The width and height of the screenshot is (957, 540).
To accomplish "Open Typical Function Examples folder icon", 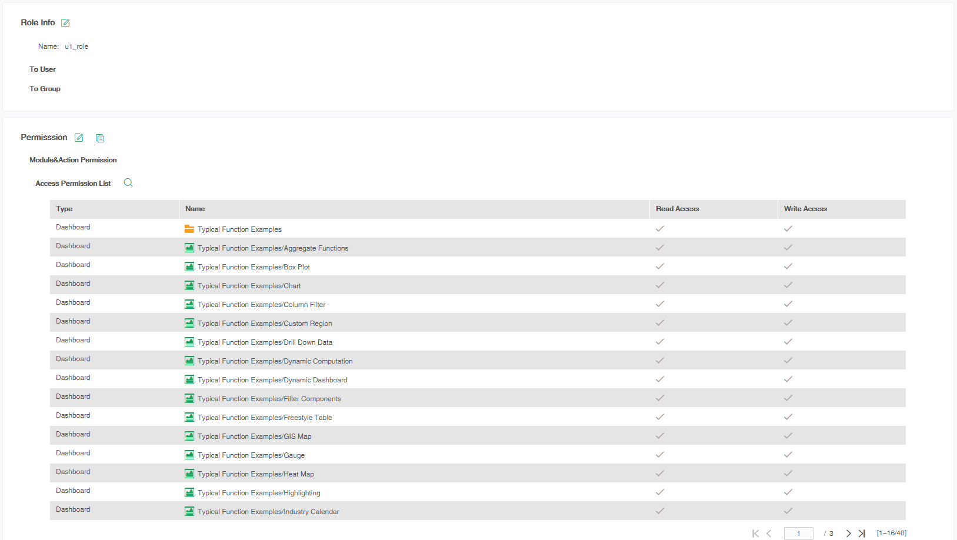I will pyautogui.click(x=189, y=229).
